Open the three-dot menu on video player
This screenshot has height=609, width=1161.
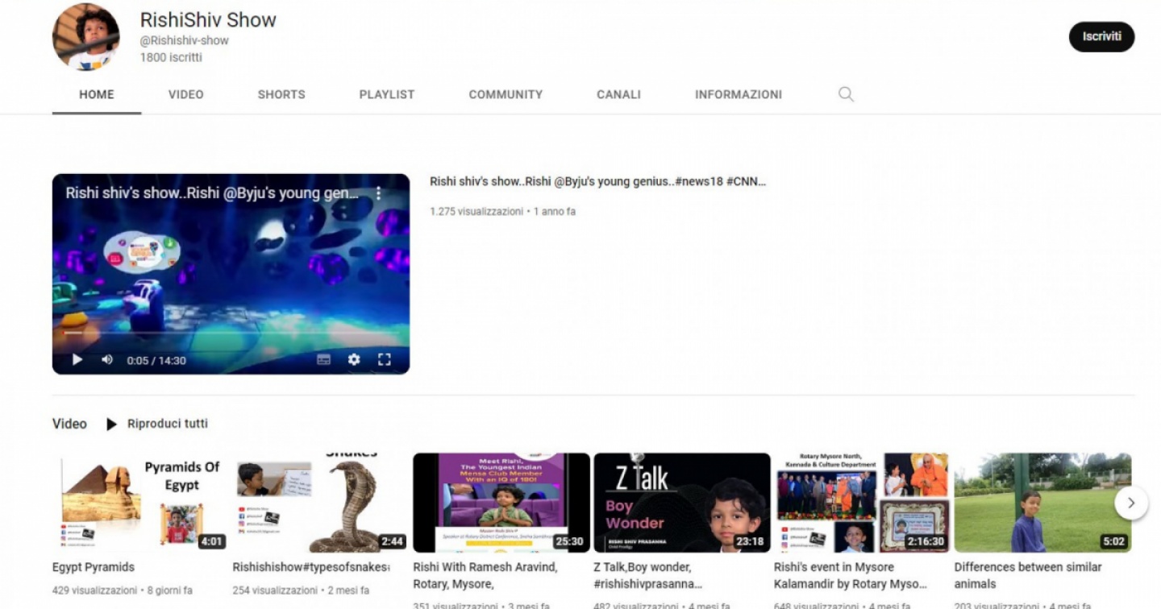coord(378,193)
